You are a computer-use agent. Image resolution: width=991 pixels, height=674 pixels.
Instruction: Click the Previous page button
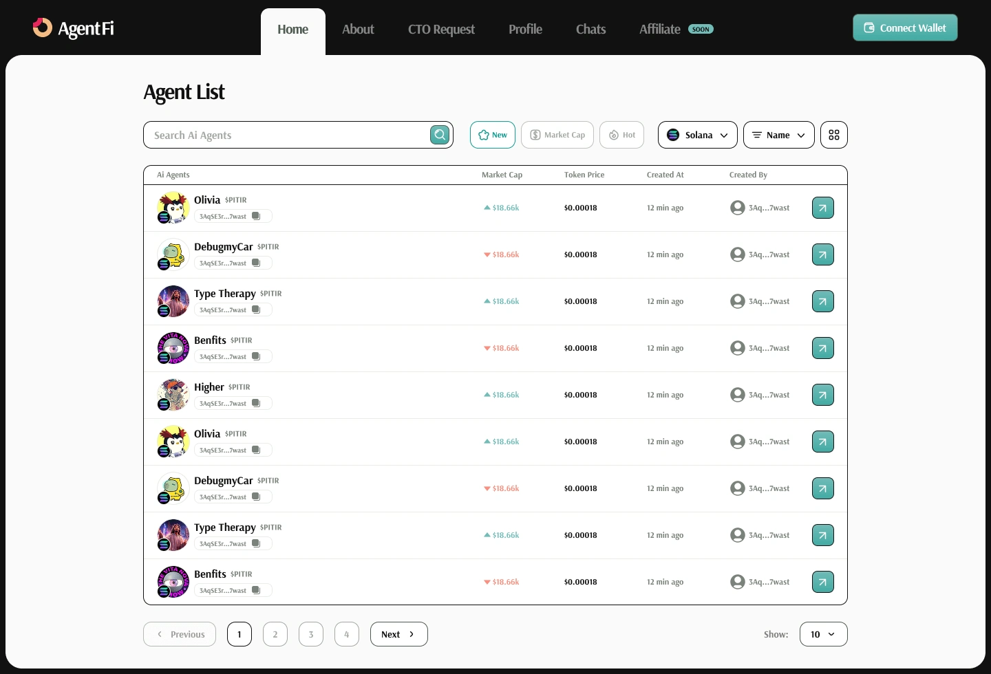pos(180,634)
